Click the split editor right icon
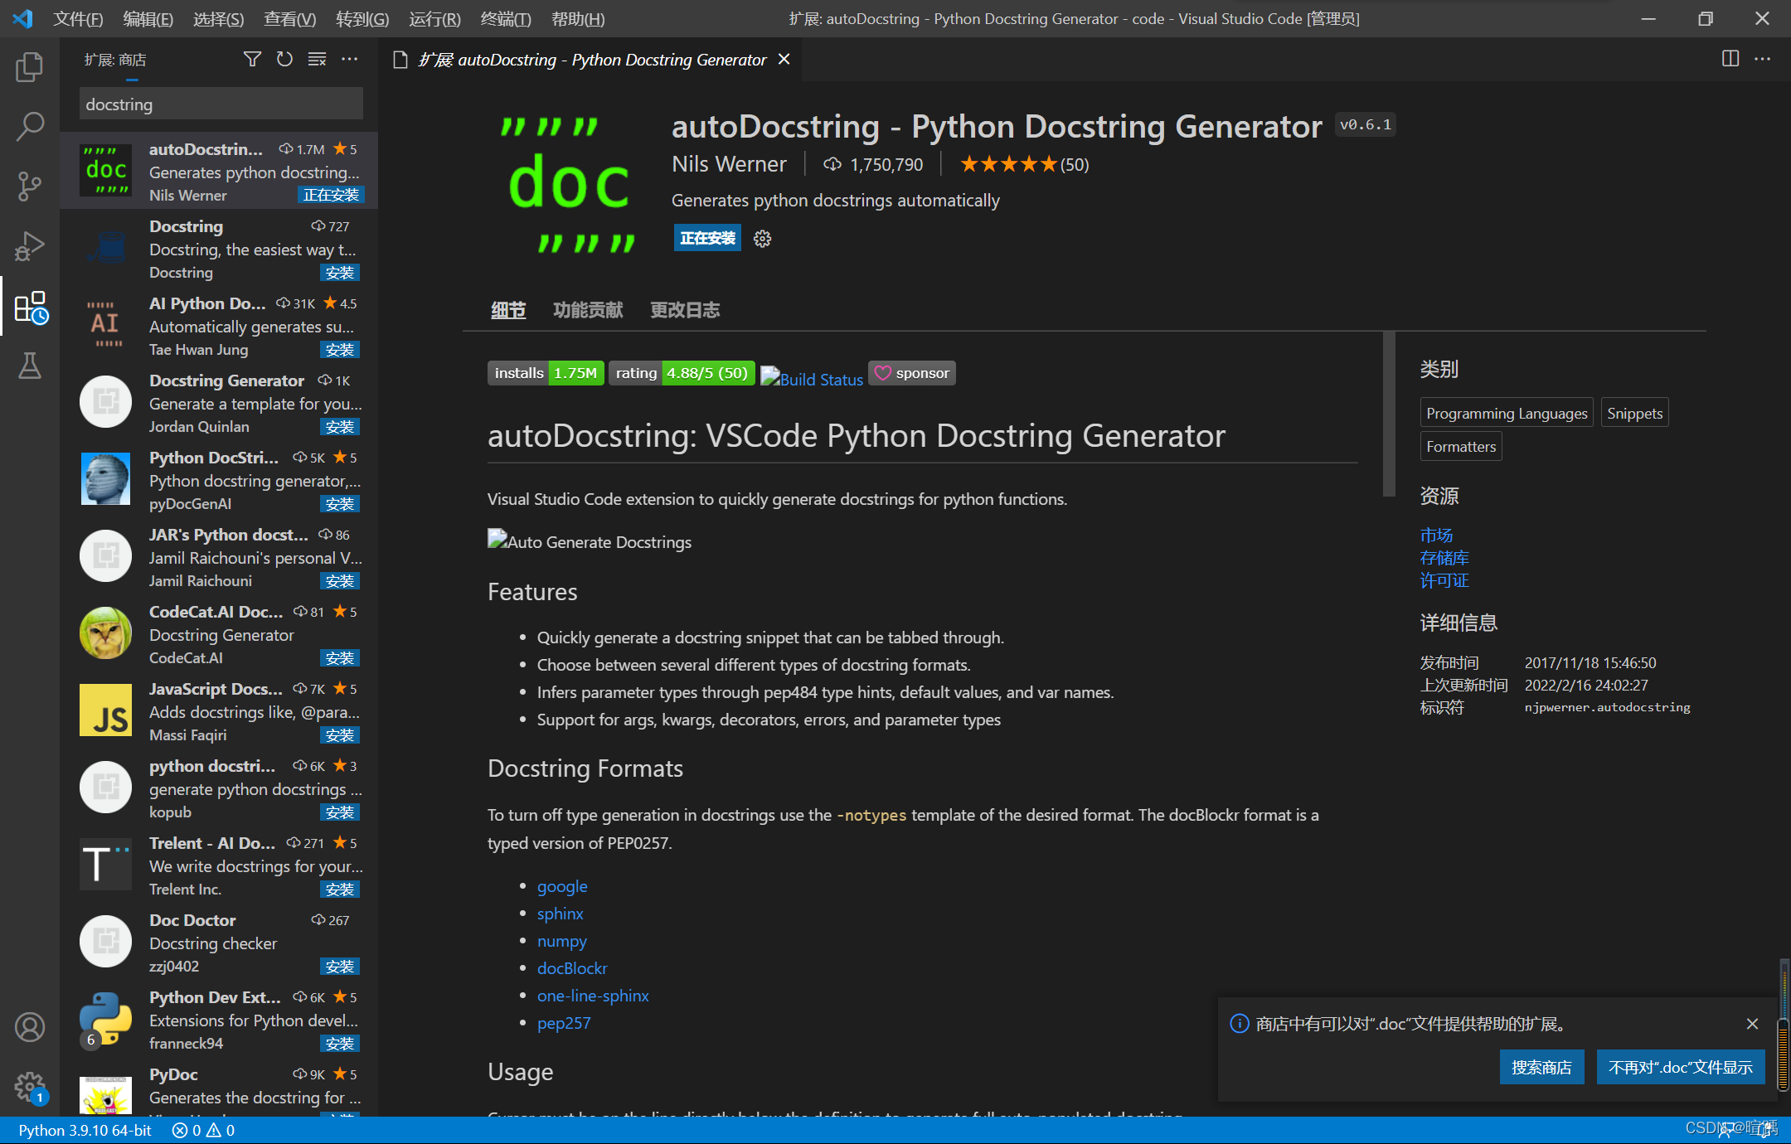1791x1144 pixels. pyautogui.click(x=1730, y=59)
